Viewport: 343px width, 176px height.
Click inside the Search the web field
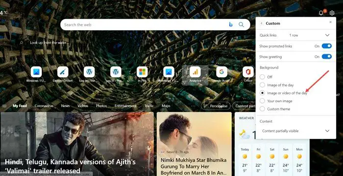[145, 24]
